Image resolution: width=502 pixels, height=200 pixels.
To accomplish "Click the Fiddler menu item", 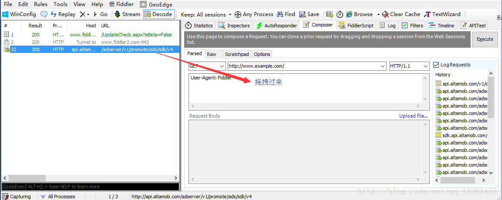I will (121, 4).
